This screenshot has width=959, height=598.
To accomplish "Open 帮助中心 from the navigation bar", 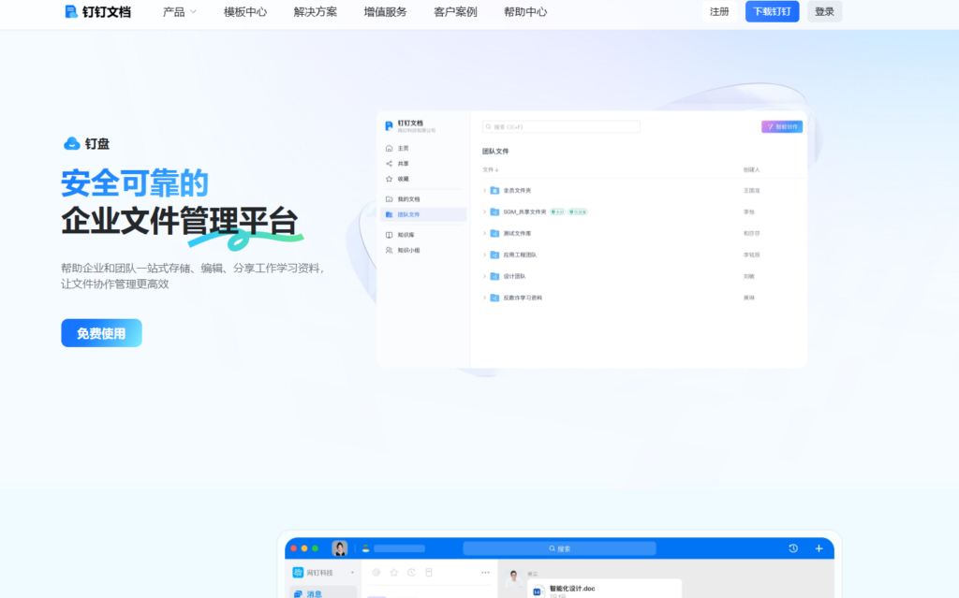I will click(525, 12).
